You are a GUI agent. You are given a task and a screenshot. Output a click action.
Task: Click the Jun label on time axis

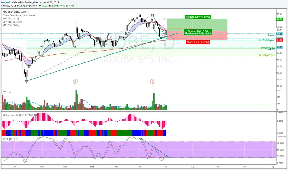coord(218,167)
